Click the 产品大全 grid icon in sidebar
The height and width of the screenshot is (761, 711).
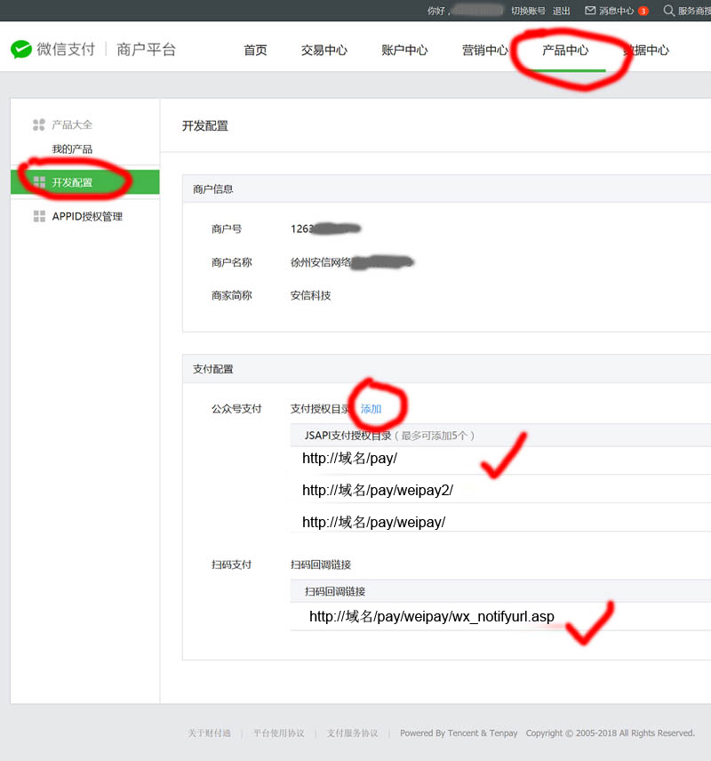39,124
